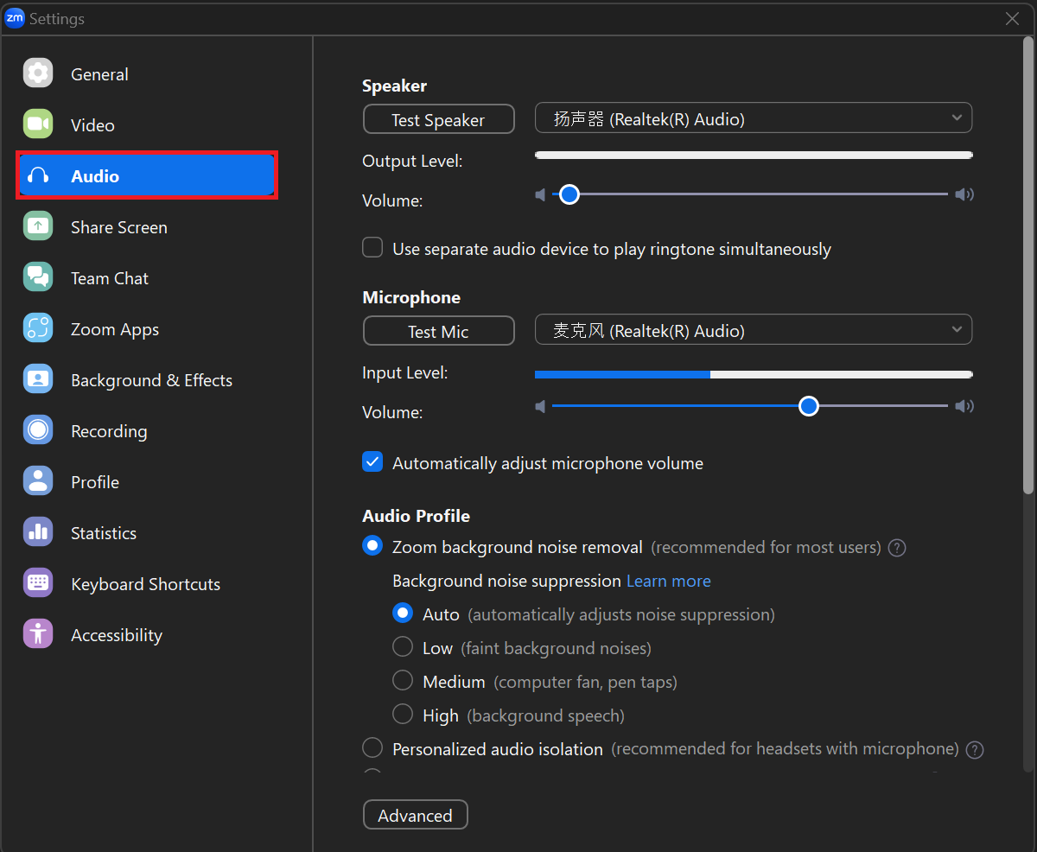Click the Zoom logo in title bar
The height and width of the screenshot is (852, 1037).
(x=15, y=18)
